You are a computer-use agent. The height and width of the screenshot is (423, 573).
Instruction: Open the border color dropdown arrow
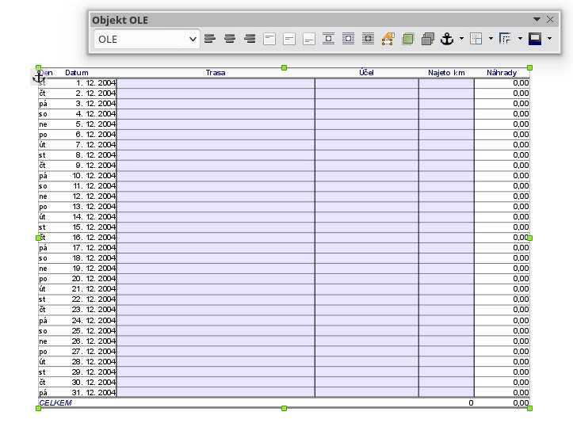(x=549, y=38)
